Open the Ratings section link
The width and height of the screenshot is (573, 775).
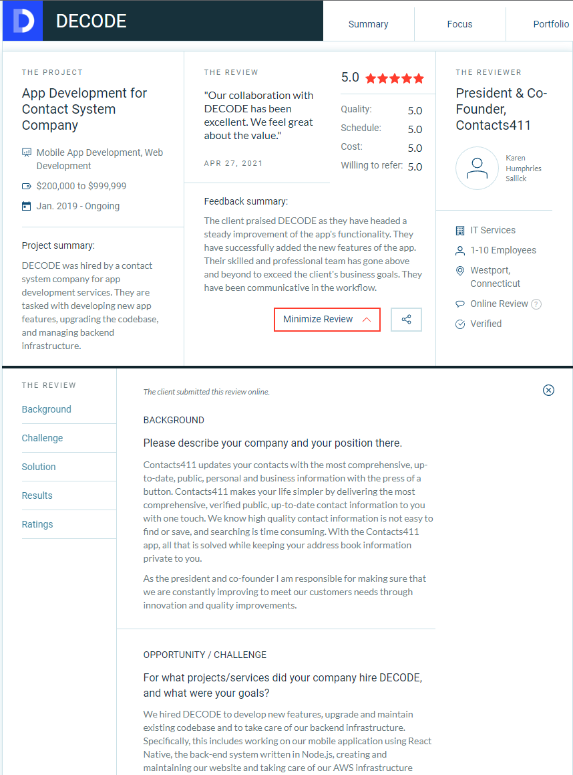37,524
